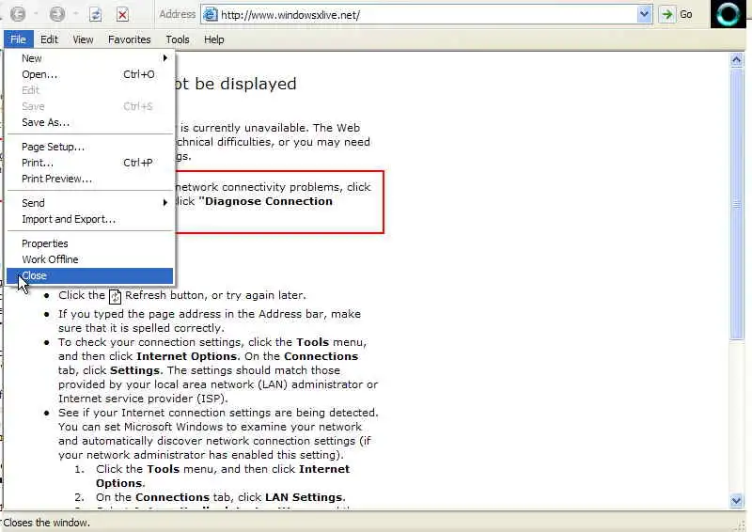Click the green Go arrow button
This screenshot has height=532, width=752.
point(666,14)
